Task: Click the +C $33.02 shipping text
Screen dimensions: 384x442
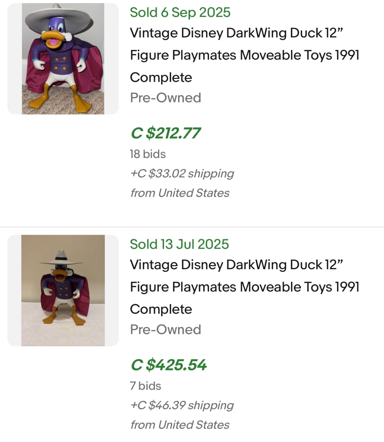Action: point(182,173)
